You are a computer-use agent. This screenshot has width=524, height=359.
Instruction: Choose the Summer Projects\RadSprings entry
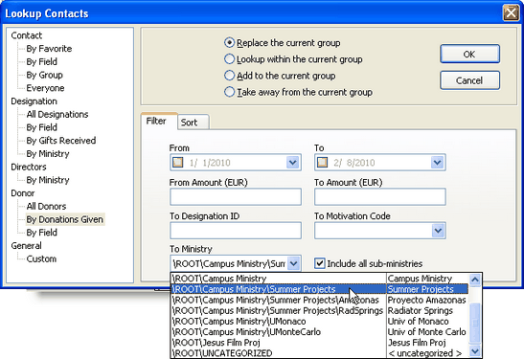pyautogui.click(x=278, y=310)
